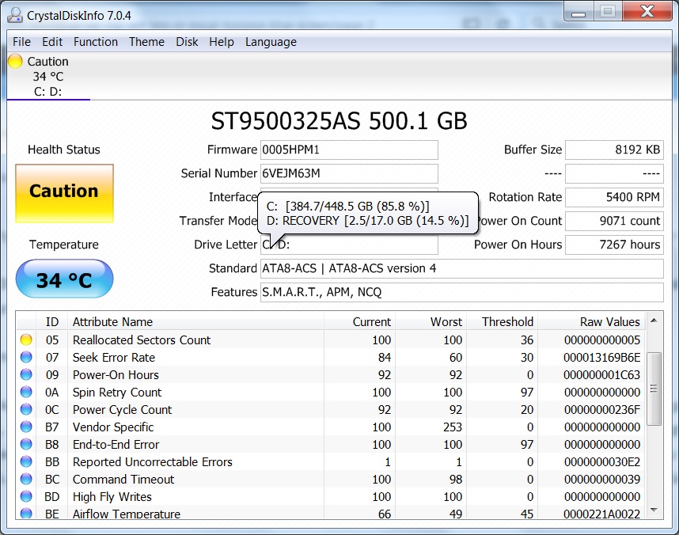Close the CrystalDiskInfo window
The image size is (679, 535).
[x=647, y=12]
